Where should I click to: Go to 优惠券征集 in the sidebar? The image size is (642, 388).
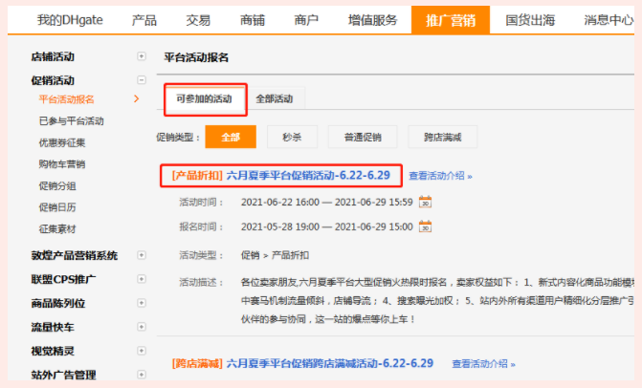pos(65,142)
